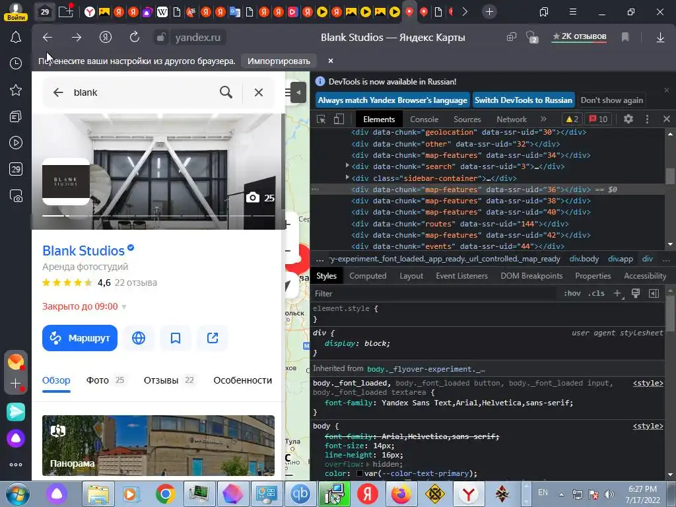This screenshot has width=676, height=507.
Task: Collapse the maps sidebar panel arrow
Action: (x=298, y=92)
